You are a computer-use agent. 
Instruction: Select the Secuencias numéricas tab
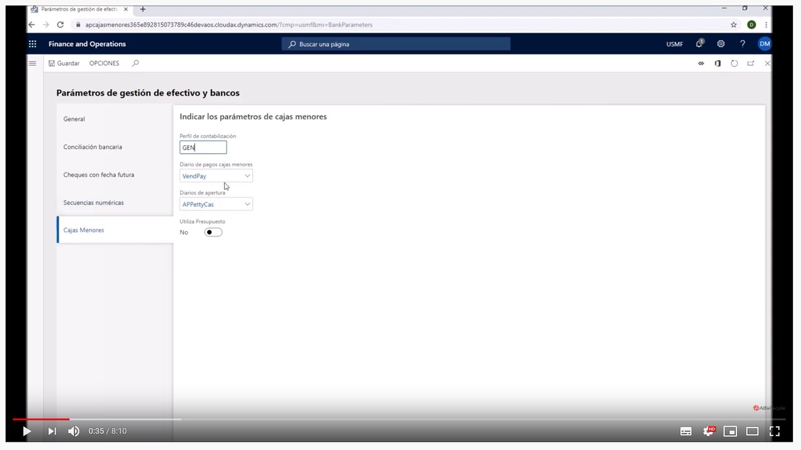tap(115, 202)
